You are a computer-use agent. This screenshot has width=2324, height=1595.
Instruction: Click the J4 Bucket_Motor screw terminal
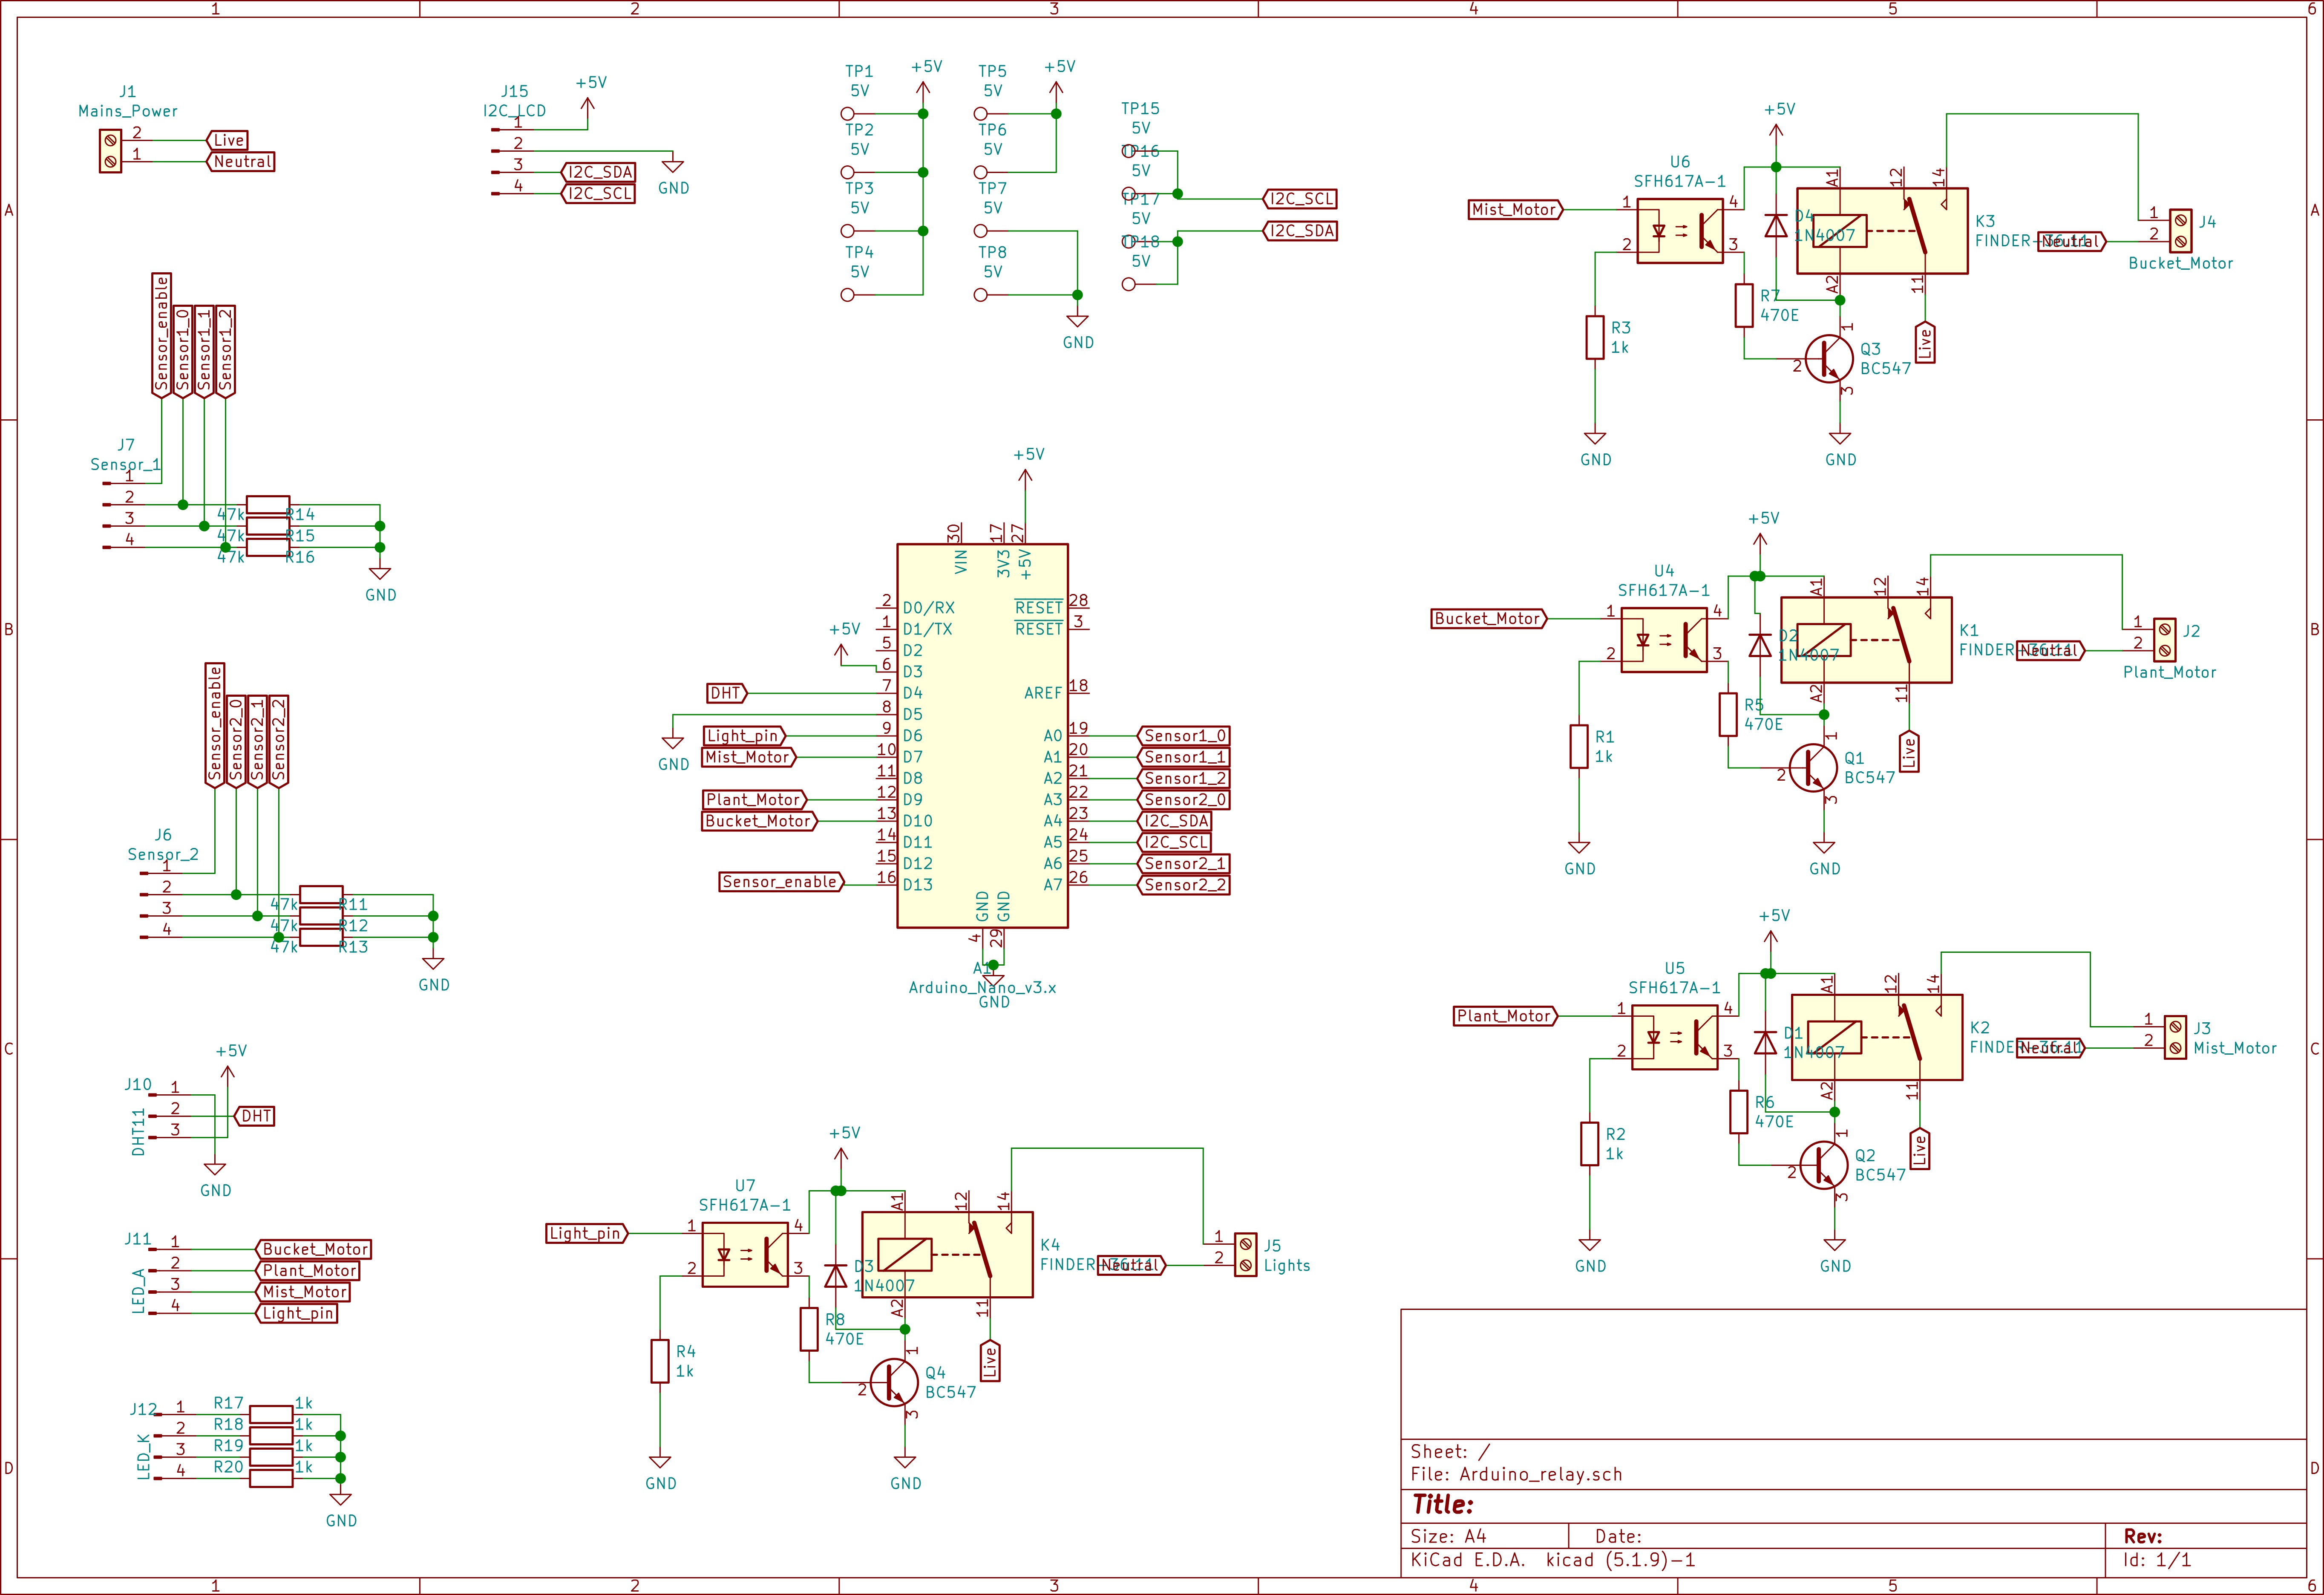(x=2181, y=231)
